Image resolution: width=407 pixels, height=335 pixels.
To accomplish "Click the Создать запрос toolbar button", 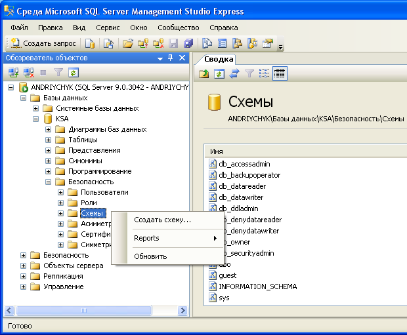I will coord(43,43).
